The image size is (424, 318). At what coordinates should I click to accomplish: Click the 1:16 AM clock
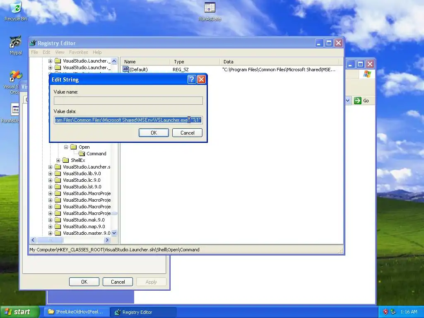tap(409, 312)
